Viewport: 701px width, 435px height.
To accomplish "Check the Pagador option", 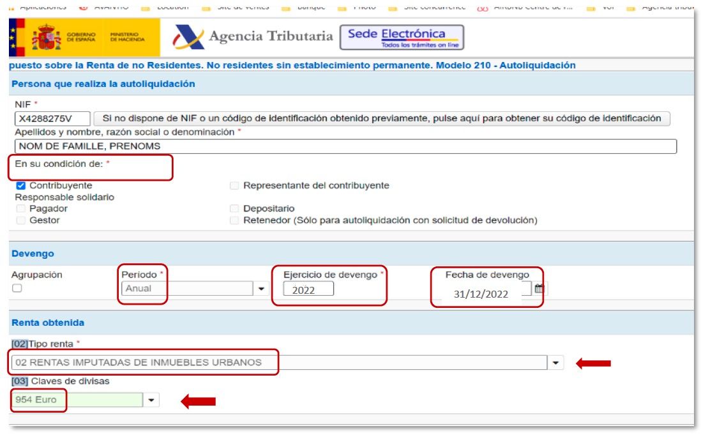I will [x=20, y=209].
